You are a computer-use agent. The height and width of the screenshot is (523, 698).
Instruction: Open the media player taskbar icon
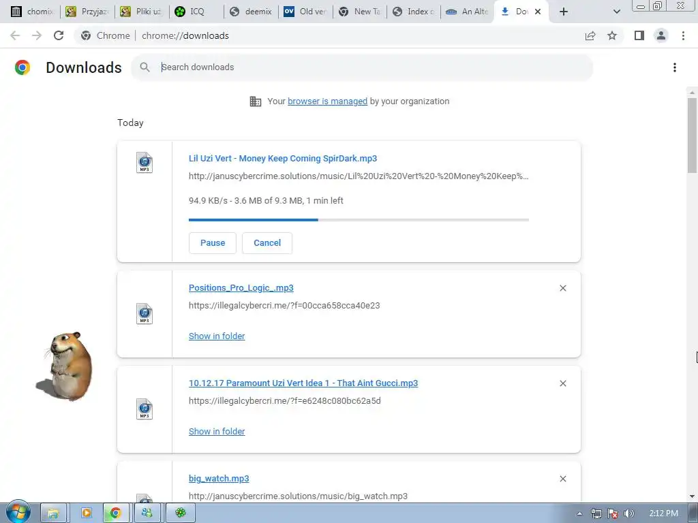pyautogui.click(x=87, y=513)
